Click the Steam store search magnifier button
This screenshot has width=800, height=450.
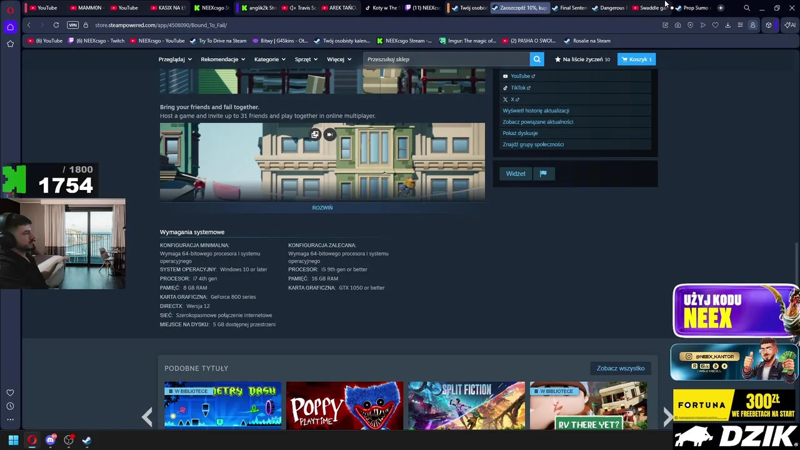pyautogui.click(x=537, y=59)
